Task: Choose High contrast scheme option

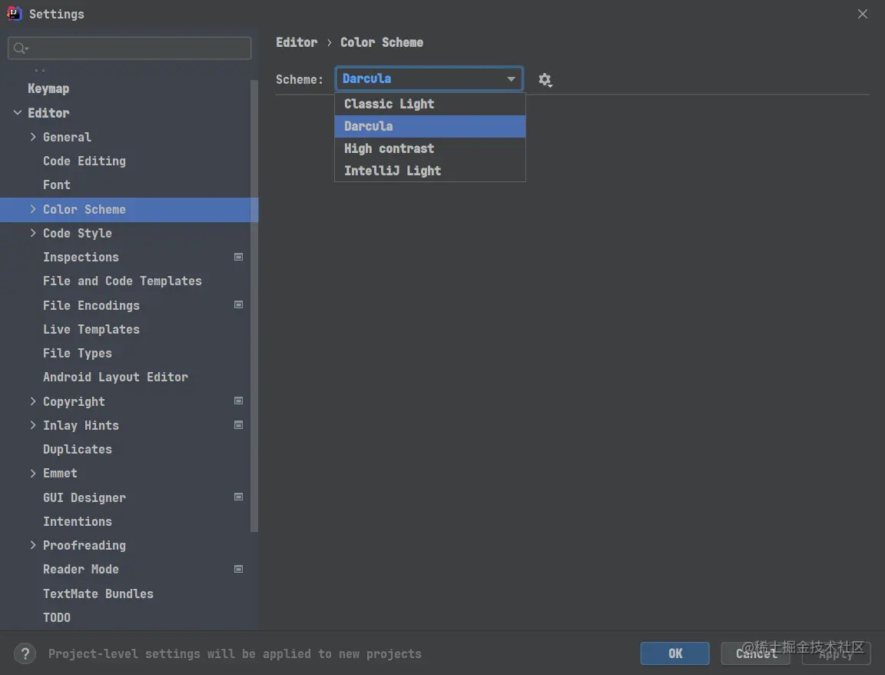Action: (x=430, y=148)
